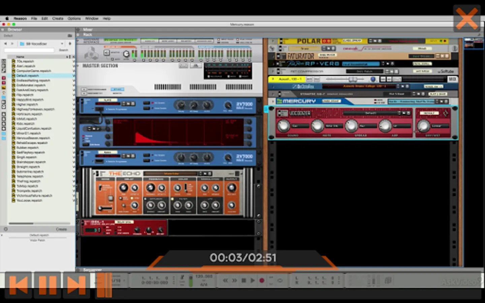Click the Mix Channel level fader
Image resolution: width=485 pixels, height=303 pixels.
tap(353, 79)
